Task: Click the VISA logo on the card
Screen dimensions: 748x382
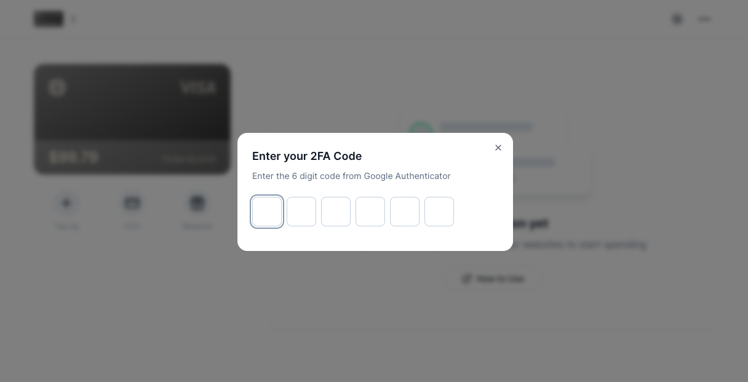Action: pos(198,88)
